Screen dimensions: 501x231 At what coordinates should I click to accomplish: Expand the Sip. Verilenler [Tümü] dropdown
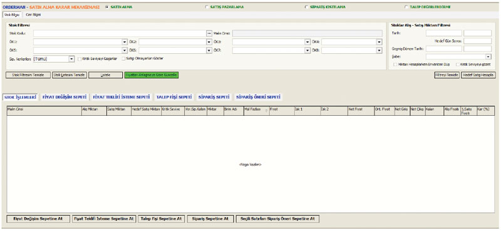tap(71, 59)
